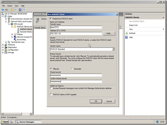Select the Features node icon
The width and height of the screenshot is (167, 125).
[6, 45]
